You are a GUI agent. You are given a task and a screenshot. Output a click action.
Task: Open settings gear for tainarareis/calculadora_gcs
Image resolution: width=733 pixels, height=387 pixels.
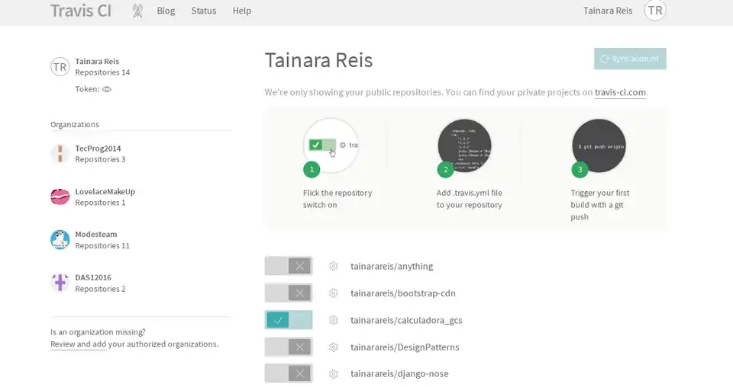(x=333, y=320)
